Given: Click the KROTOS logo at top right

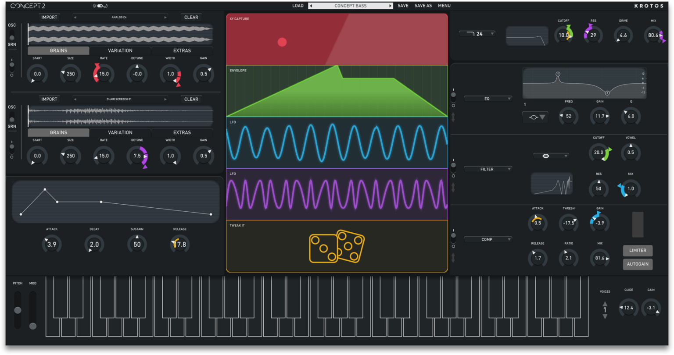Looking at the screenshot, I should [x=650, y=6].
